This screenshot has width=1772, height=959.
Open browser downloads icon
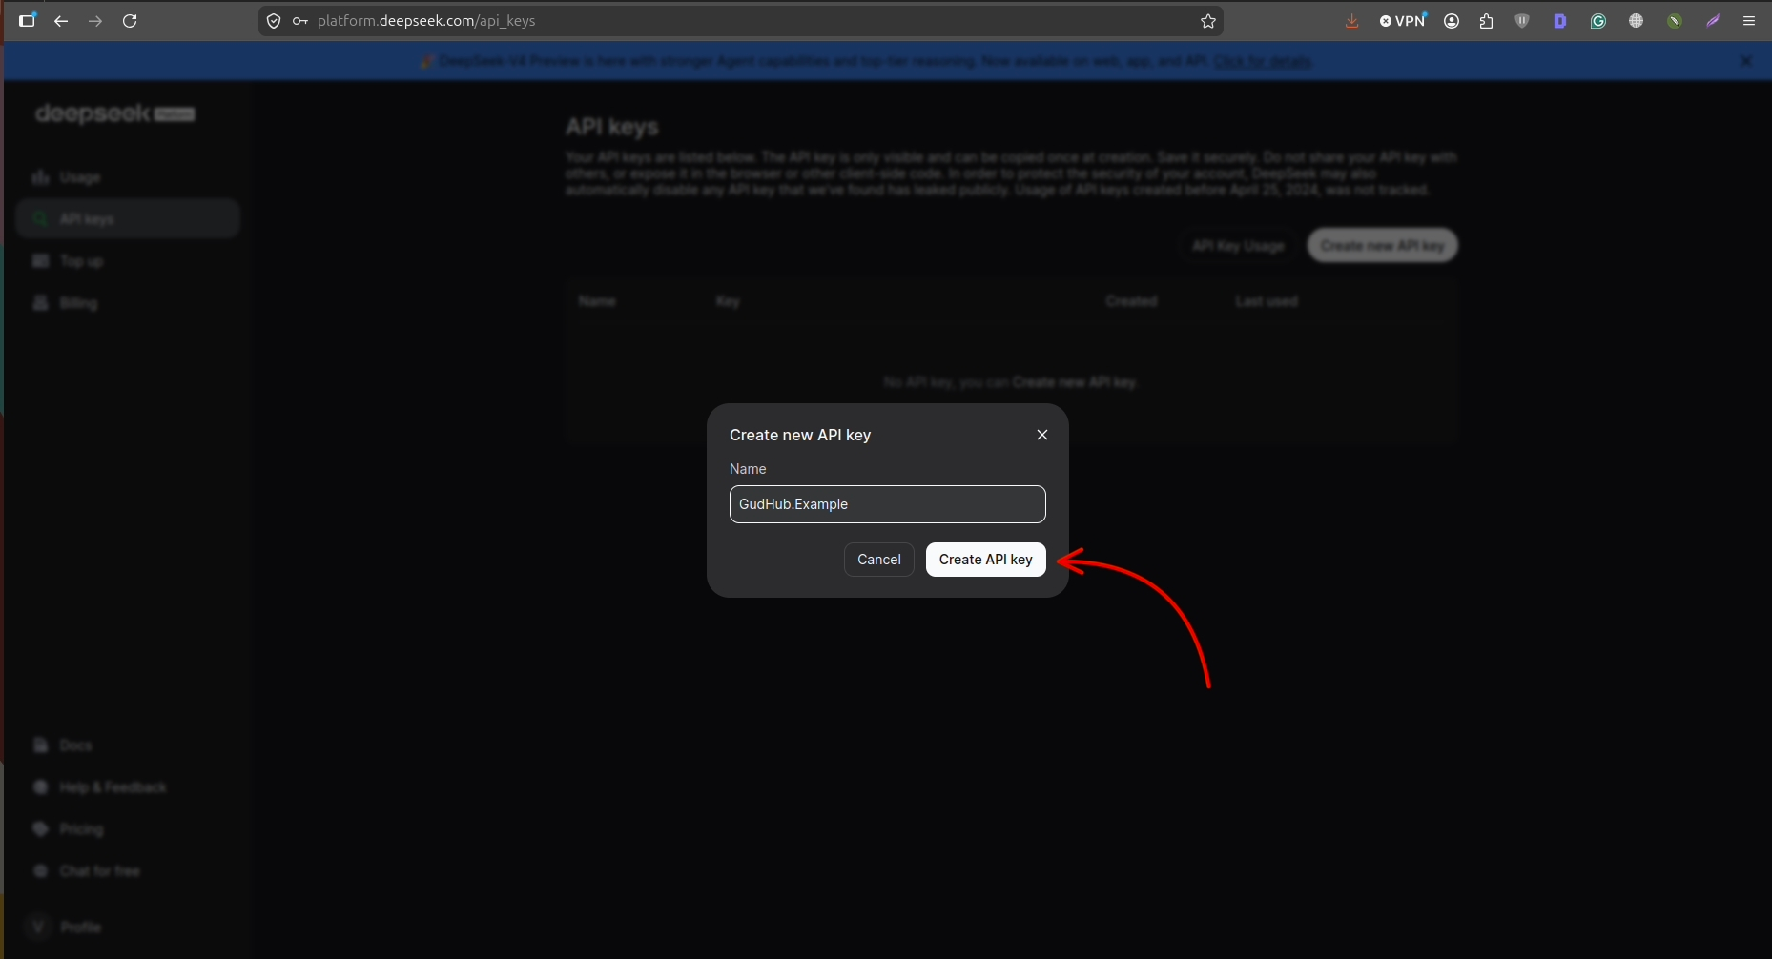1351,21
